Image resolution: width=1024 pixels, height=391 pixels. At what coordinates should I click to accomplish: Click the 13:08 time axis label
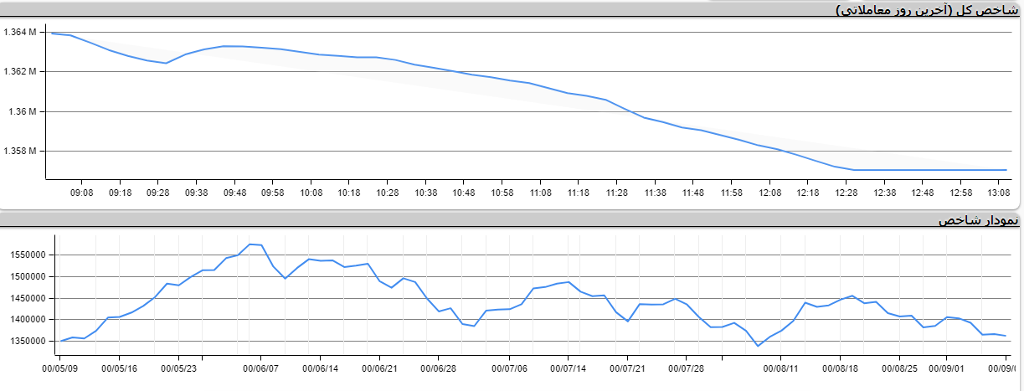pos(998,193)
